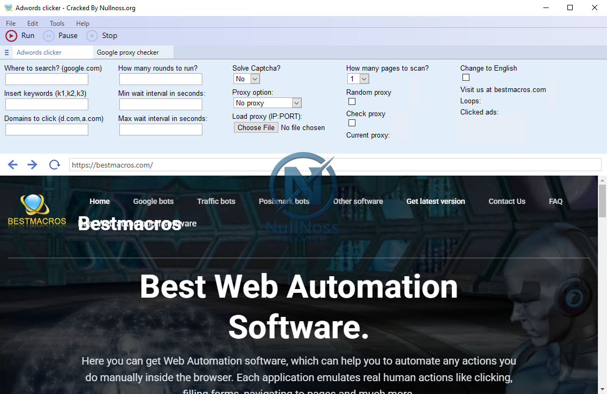Enable the Random proxy checkbox
607x394 pixels.
tap(352, 101)
